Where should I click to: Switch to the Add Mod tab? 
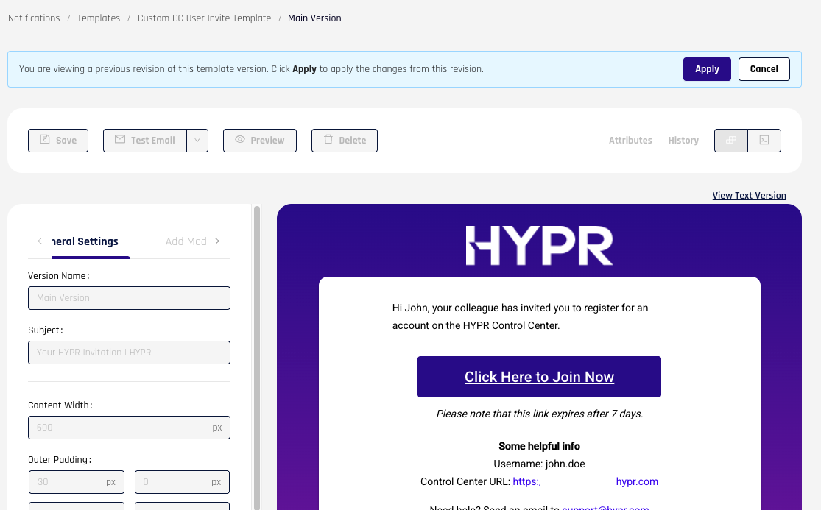186,241
